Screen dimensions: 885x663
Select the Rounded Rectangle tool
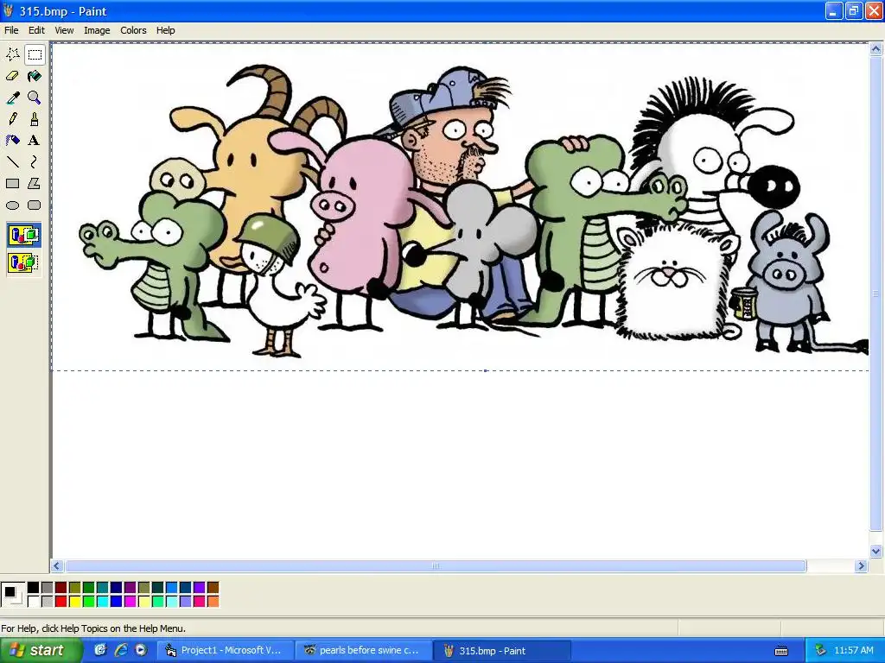[x=35, y=205]
